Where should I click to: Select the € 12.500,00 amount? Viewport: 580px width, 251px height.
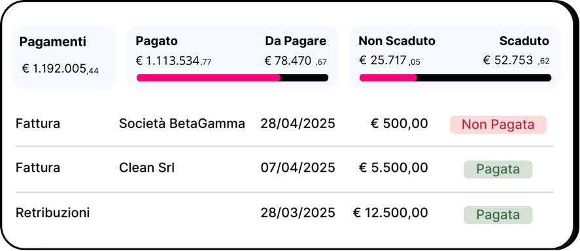(x=390, y=213)
